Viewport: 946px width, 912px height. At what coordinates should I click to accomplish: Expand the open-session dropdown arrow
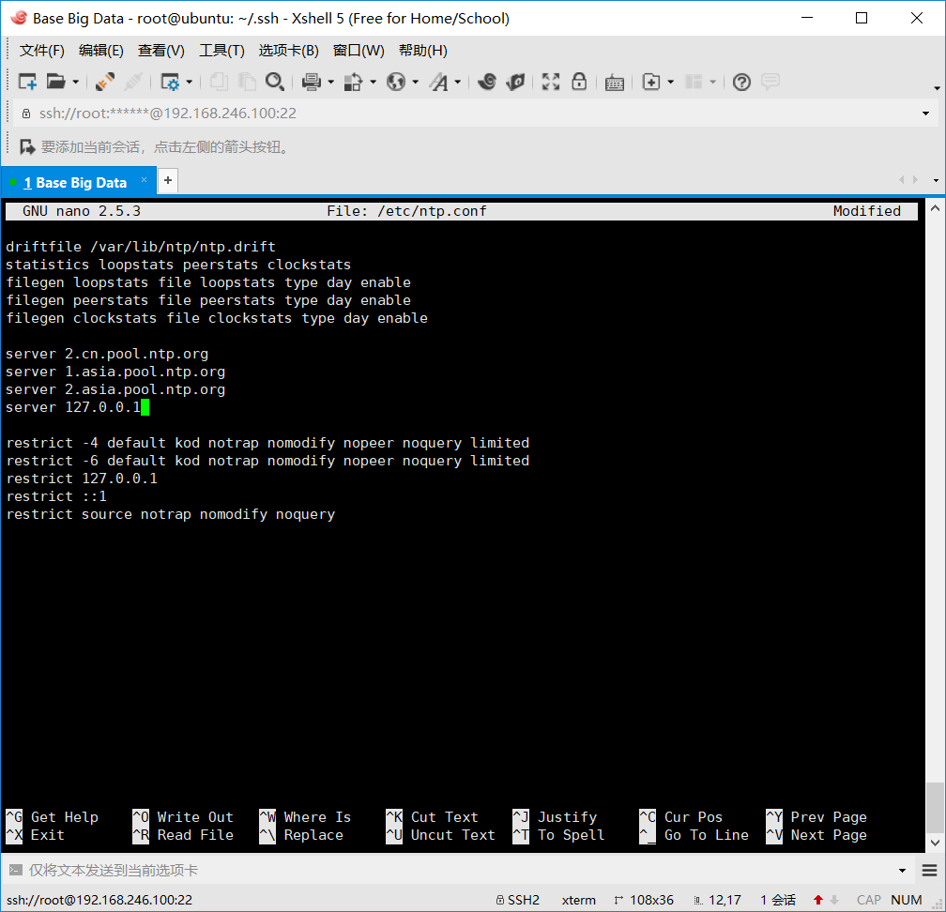pyautogui.click(x=75, y=82)
